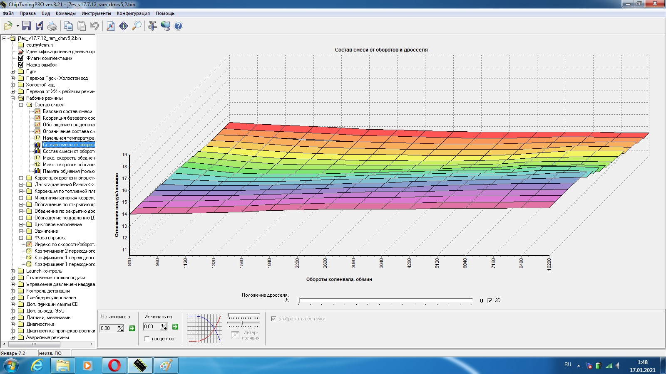Save the firmware with the floppy disk icon

[26, 26]
